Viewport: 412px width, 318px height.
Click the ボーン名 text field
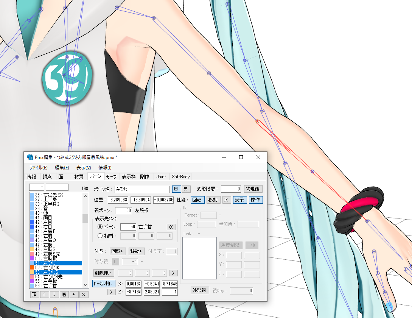142,189
